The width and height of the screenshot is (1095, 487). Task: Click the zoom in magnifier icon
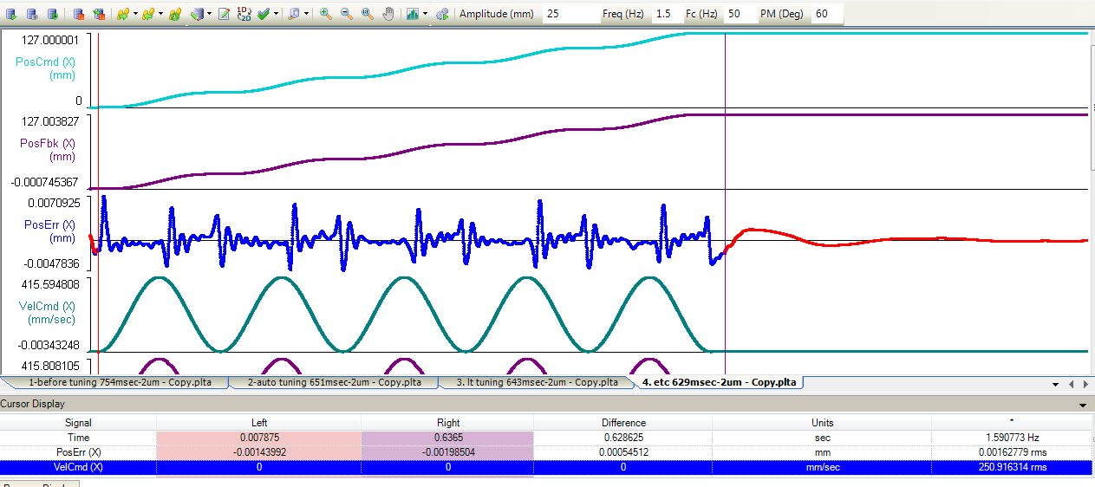pyautogui.click(x=326, y=14)
